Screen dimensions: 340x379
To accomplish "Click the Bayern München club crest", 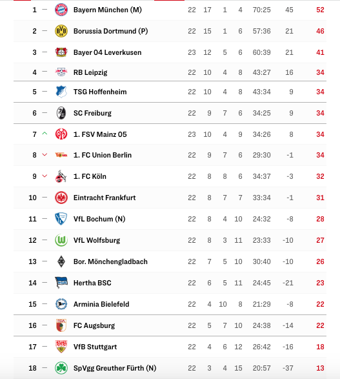I will click(61, 10).
